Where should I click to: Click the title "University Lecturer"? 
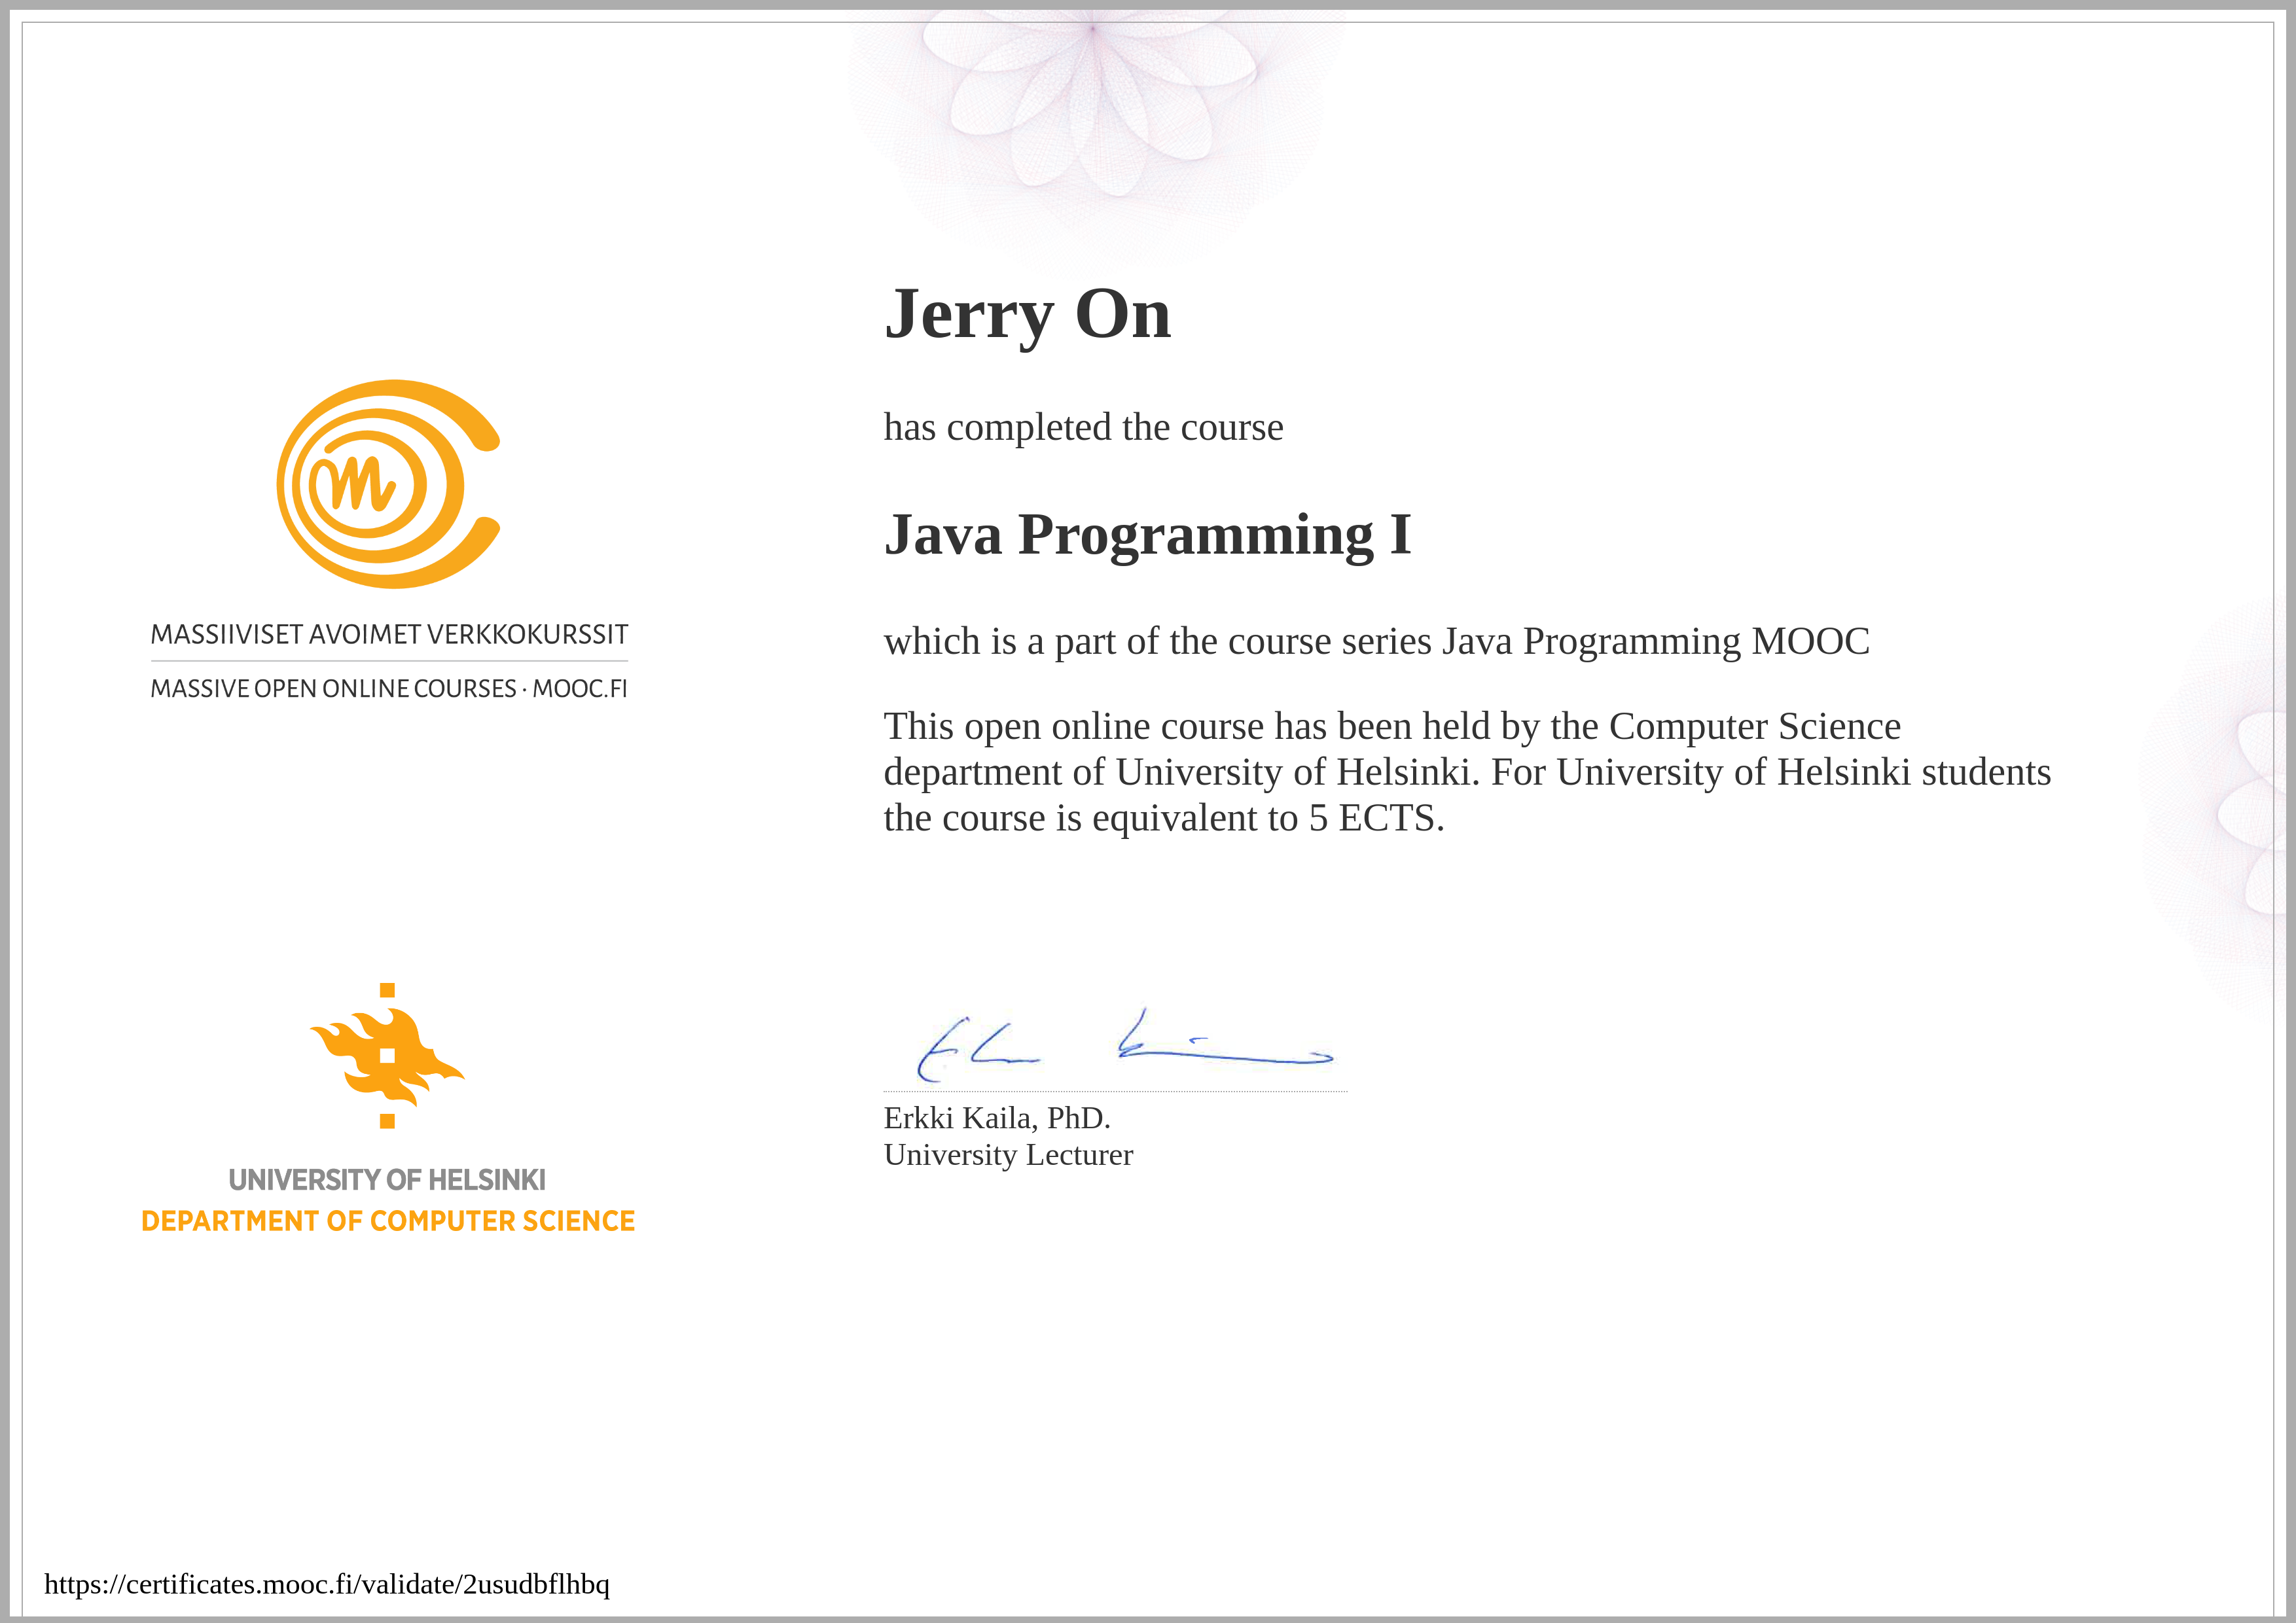pos(1008,1155)
